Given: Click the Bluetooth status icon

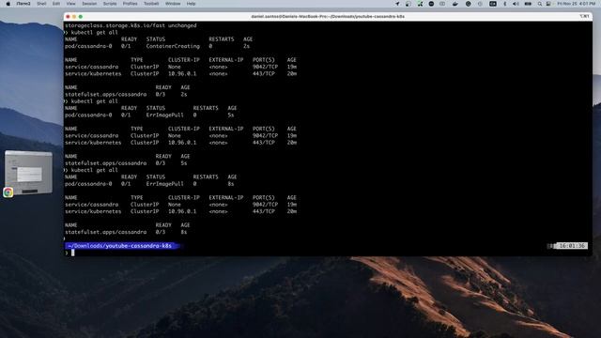Looking at the screenshot, I should (x=505, y=4).
